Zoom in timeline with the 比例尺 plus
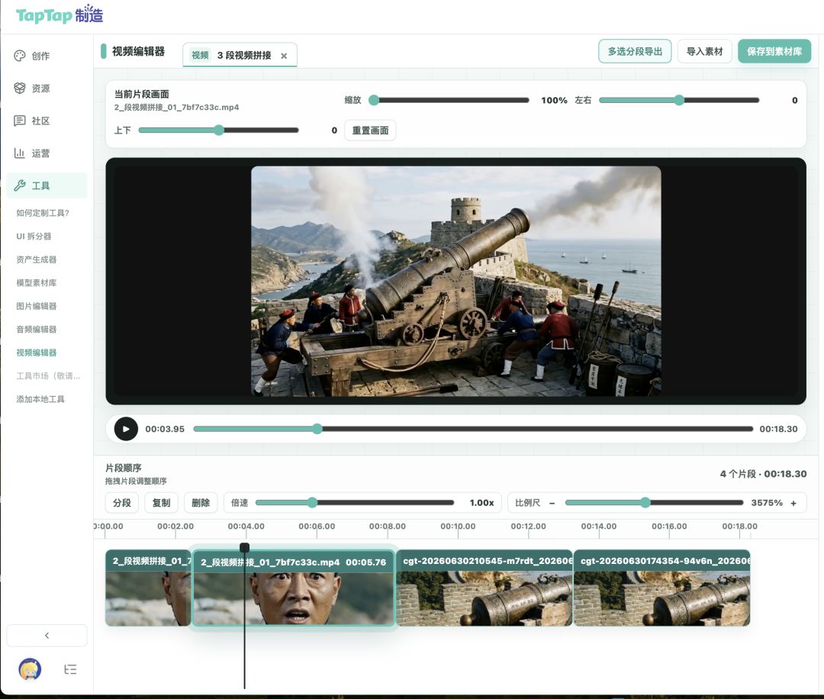824x699 pixels. coord(793,503)
